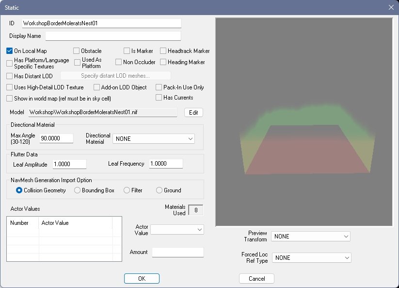Check the Heading Marker box

(163, 62)
